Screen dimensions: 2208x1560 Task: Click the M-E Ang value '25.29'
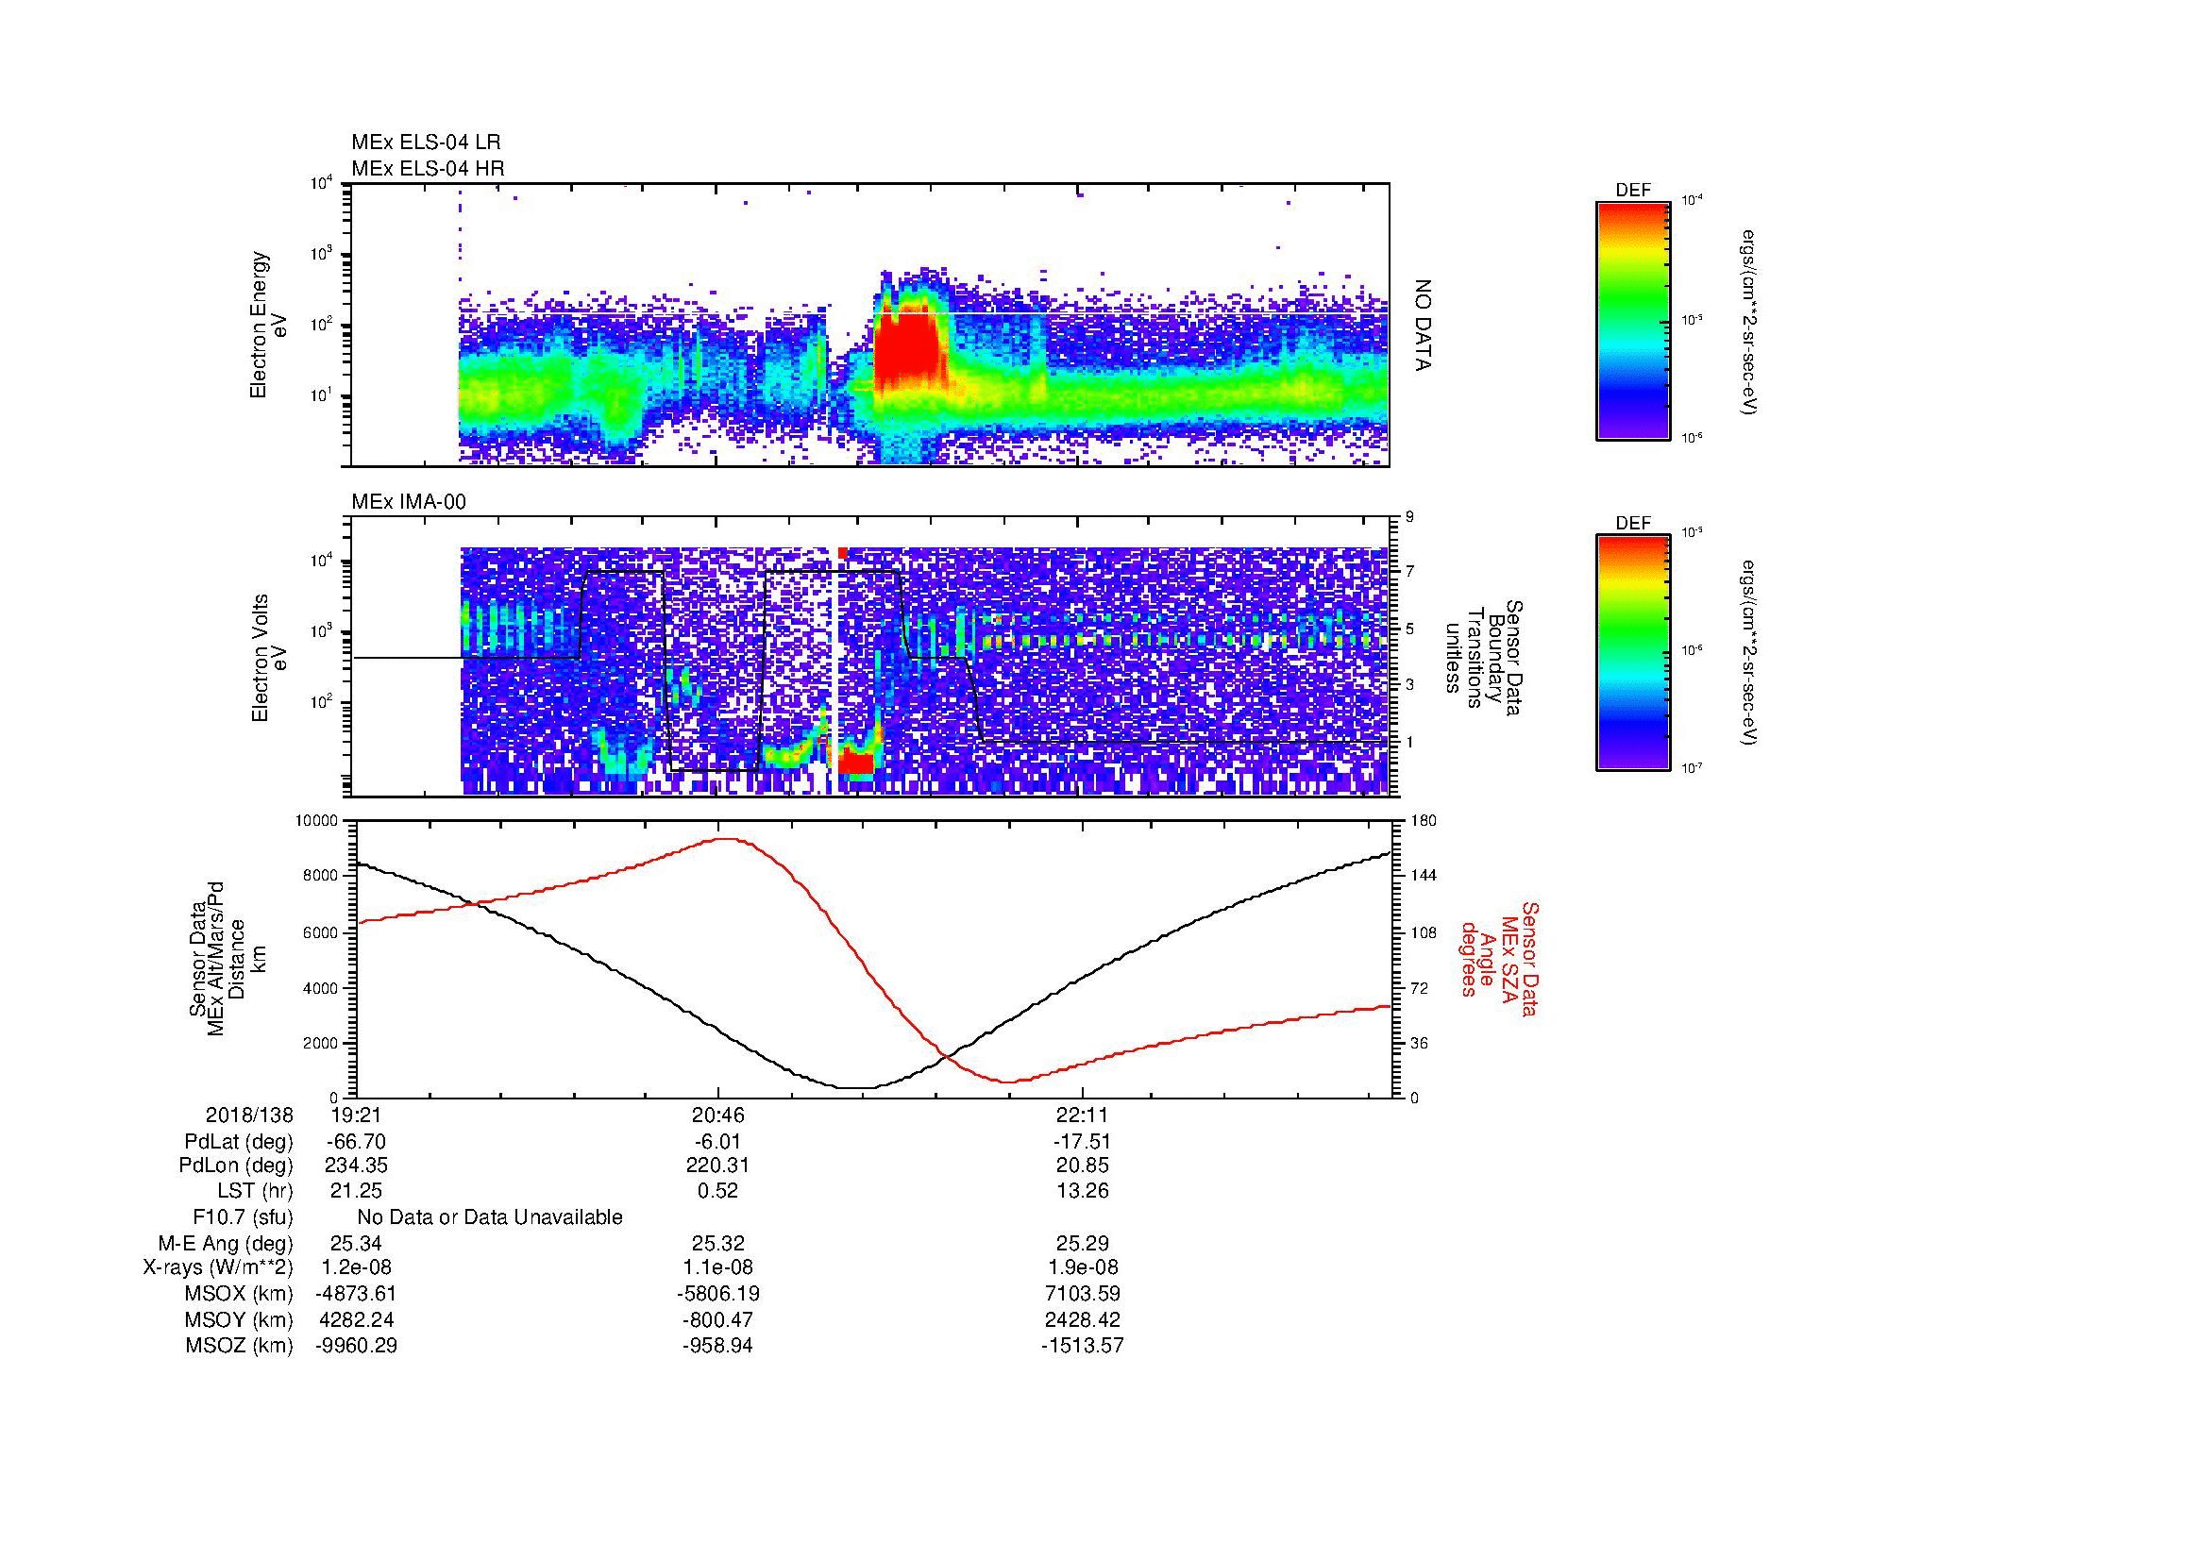click(x=1082, y=1243)
